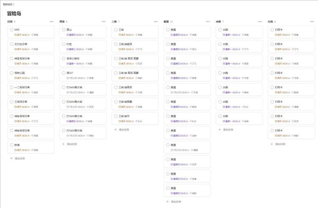This screenshot has width=318, height=208.
Task: Go to 我的项目 in the breadcrumb
Action: coord(8,4)
